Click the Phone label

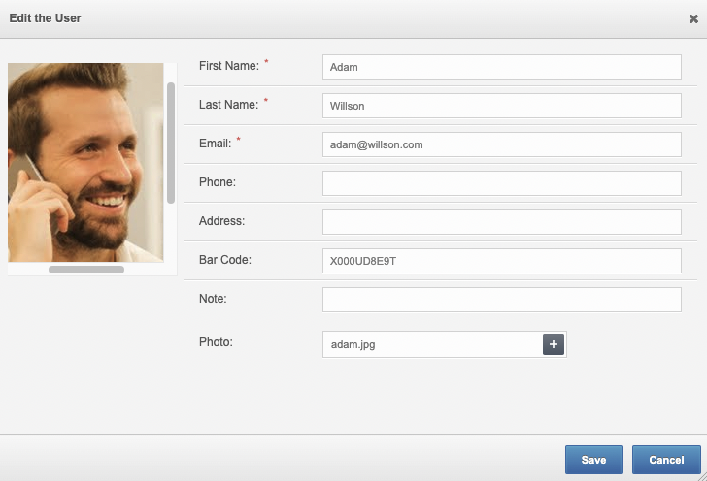tap(218, 182)
